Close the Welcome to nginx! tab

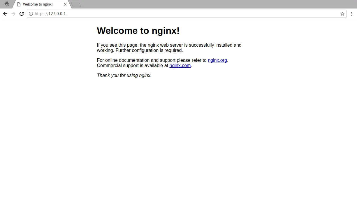(x=65, y=4)
